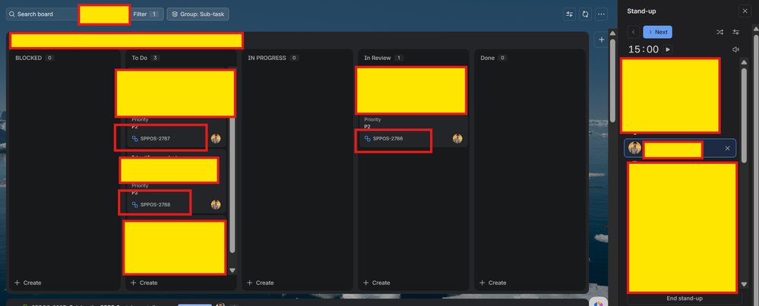Create an issue in the In Review column

click(377, 282)
